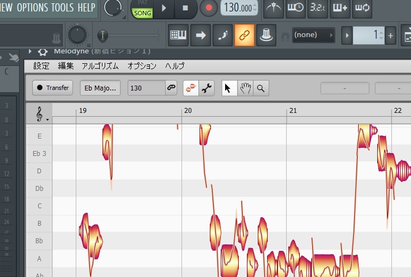411x277 pixels.
Task: Expand the Melodyne window menu triangle
Action: pyautogui.click(x=30, y=51)
